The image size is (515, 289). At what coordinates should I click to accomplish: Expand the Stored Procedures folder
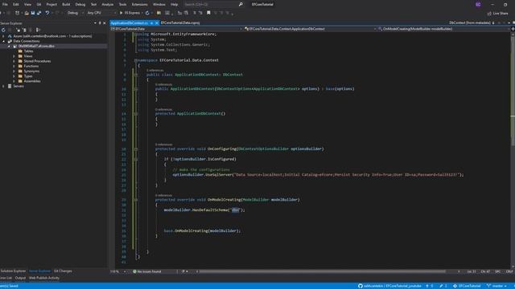pos(14,61)
